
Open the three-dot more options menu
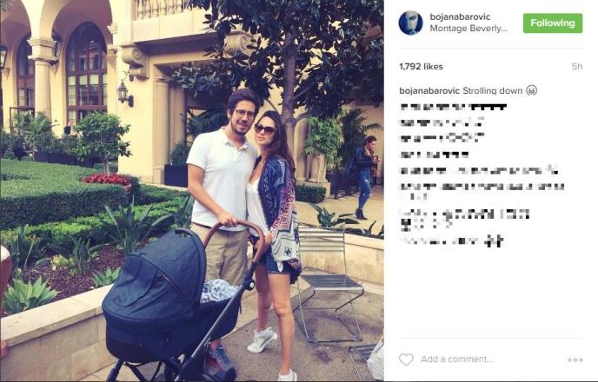[575, 359]
